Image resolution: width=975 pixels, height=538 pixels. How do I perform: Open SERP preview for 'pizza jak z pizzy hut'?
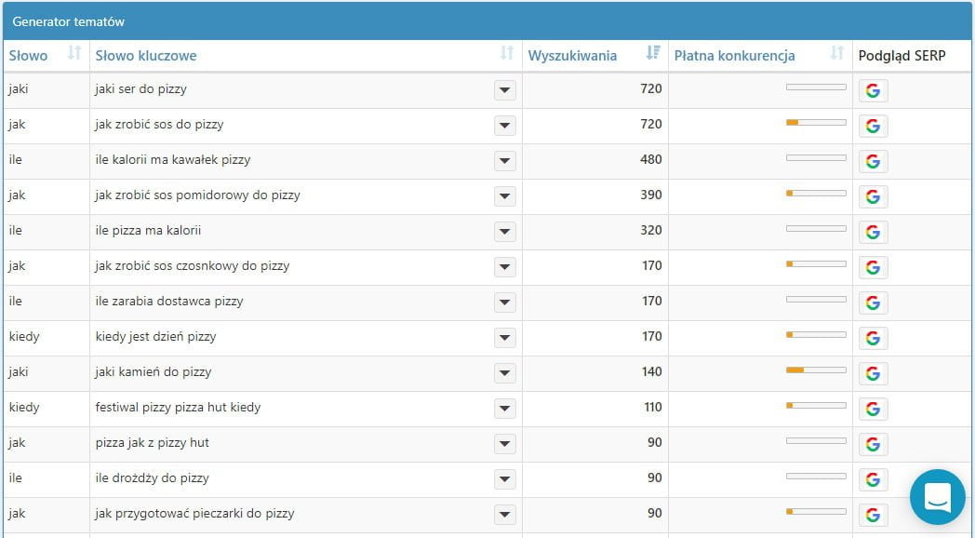[872, 444]
